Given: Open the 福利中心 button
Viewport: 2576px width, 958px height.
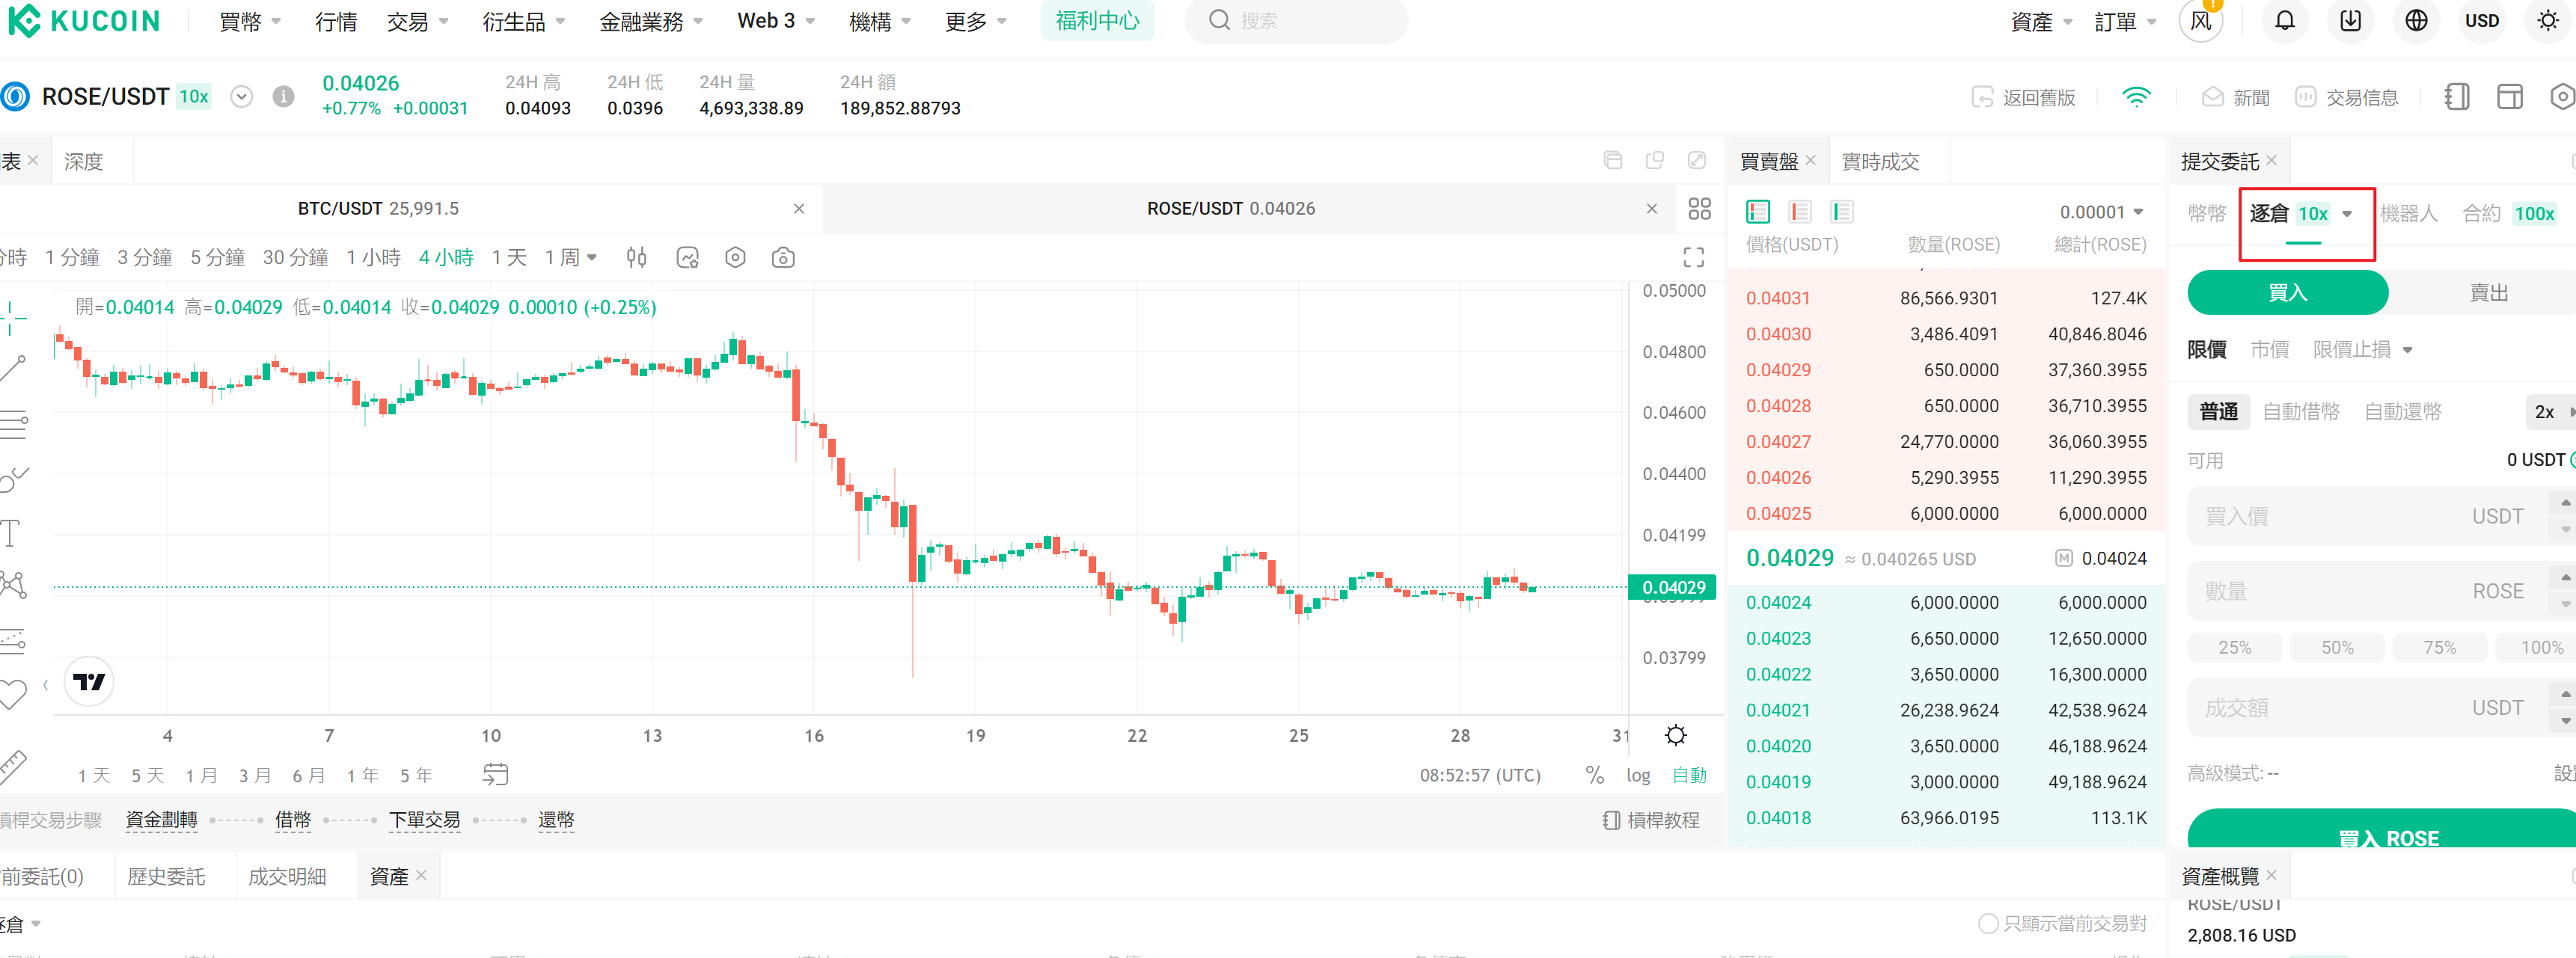Looking at the screenshot, I should 1097,21.
